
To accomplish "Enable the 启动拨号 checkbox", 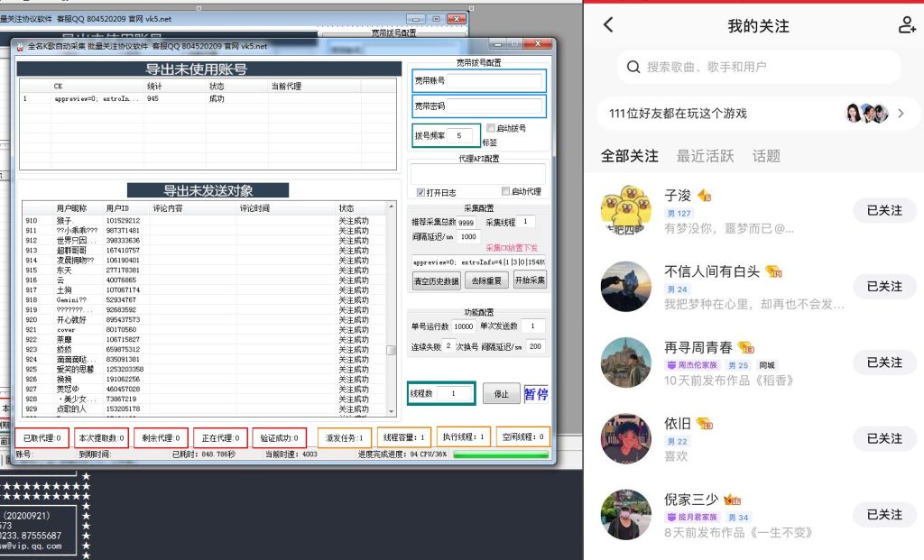I will tap(490, 127).
